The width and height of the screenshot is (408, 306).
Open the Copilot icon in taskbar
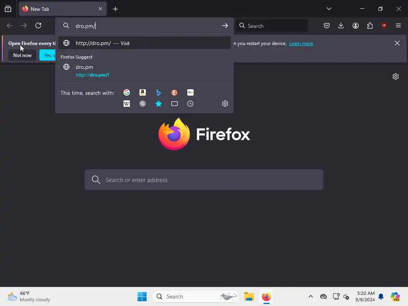coord(395,296)
